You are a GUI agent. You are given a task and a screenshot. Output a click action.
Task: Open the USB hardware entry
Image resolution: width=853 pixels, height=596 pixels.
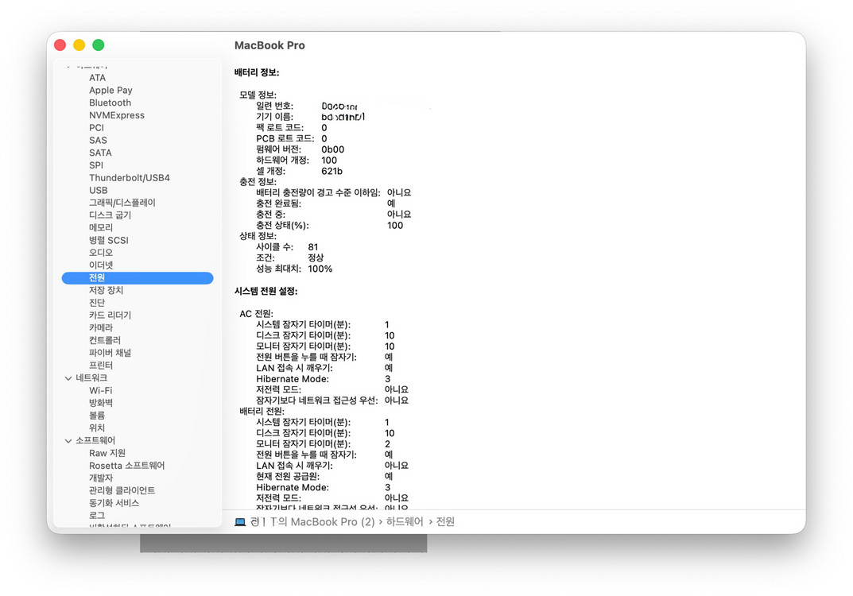(x=98, y=191)
